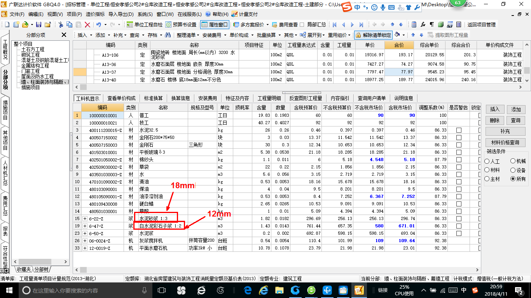The height and width of the screenshot is (298, 531).
Task: Click the green 3D cube icon
Action: tap(441, 24)
